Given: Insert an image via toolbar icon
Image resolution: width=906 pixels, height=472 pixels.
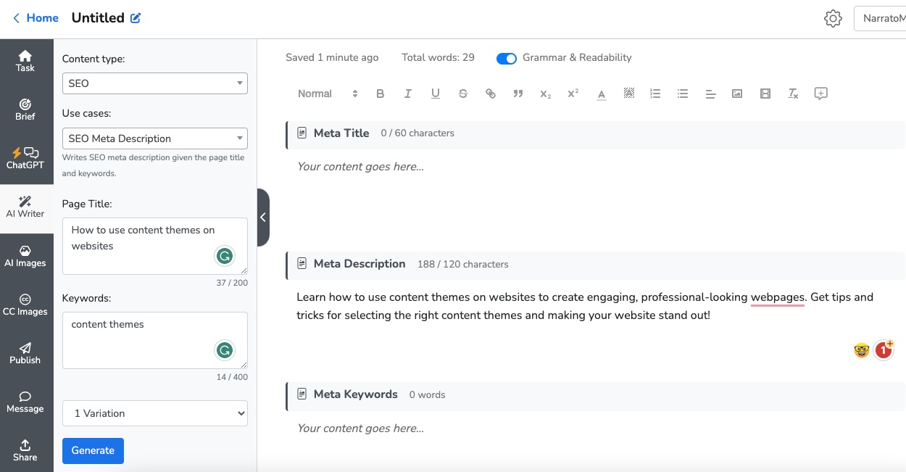Looking at the screenshot, I should (737, 94).
